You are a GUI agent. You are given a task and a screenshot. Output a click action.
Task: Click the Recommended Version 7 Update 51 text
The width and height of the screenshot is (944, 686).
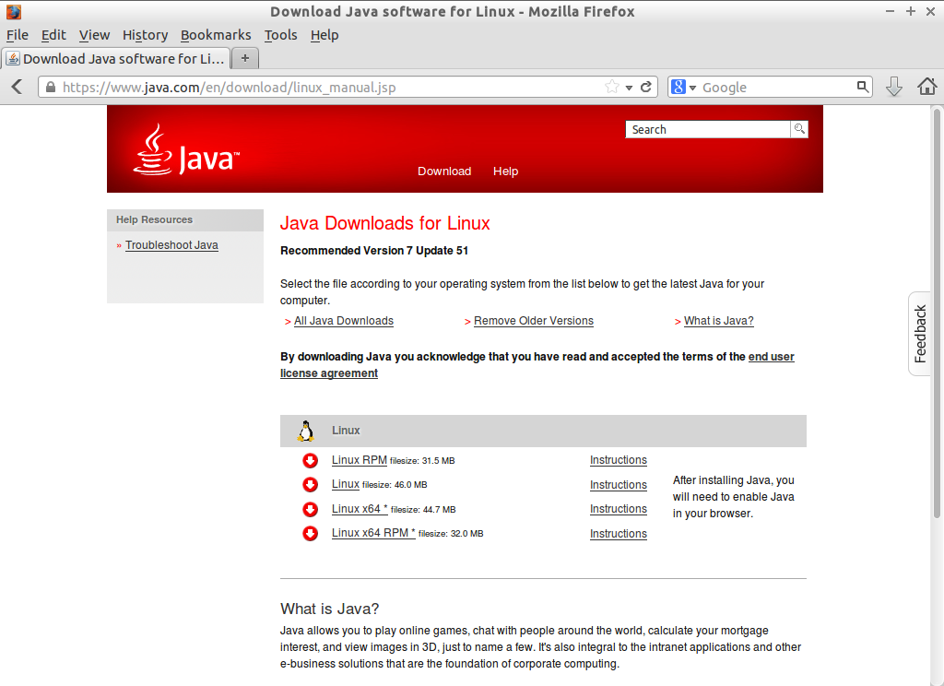(x=374, y=251)
